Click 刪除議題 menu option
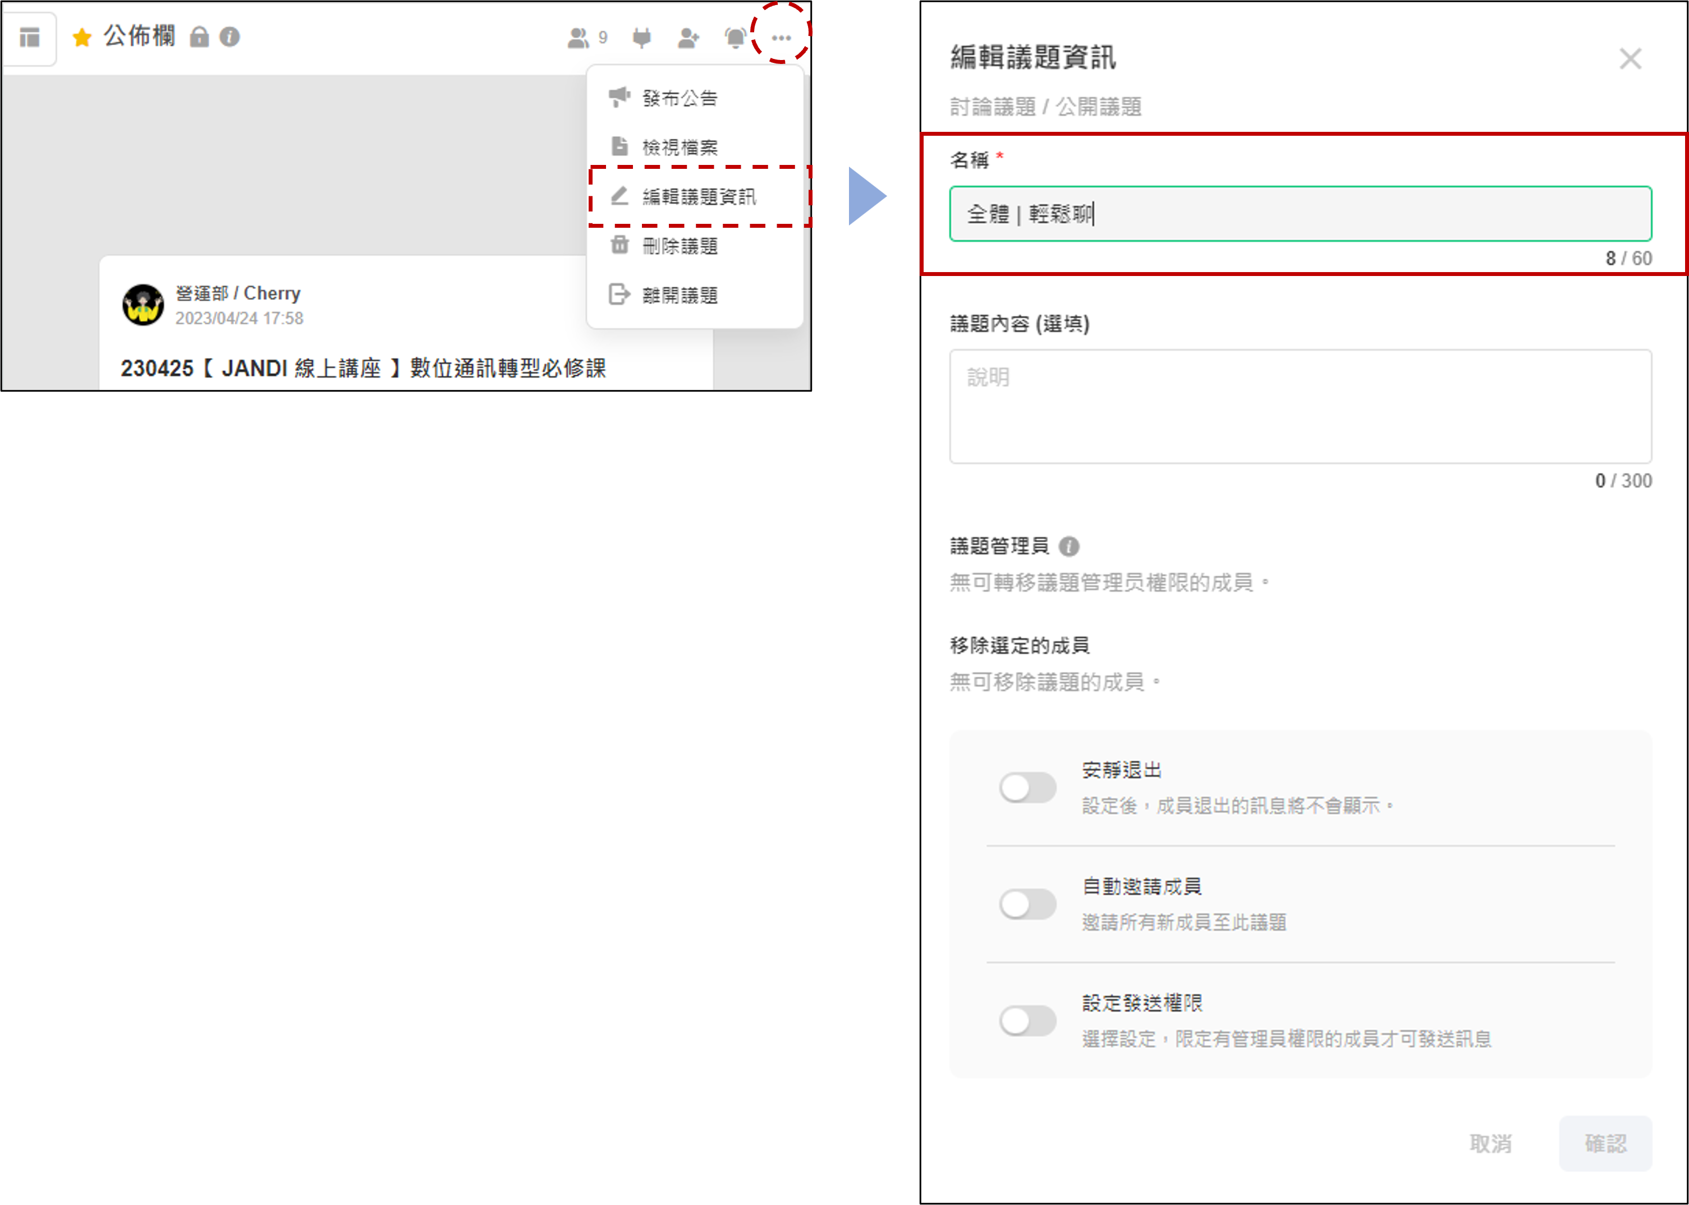 click(x=679, y=246)
